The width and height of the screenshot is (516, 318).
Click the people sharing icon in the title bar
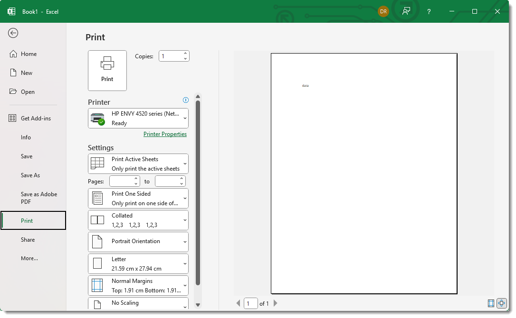point(406,11)
